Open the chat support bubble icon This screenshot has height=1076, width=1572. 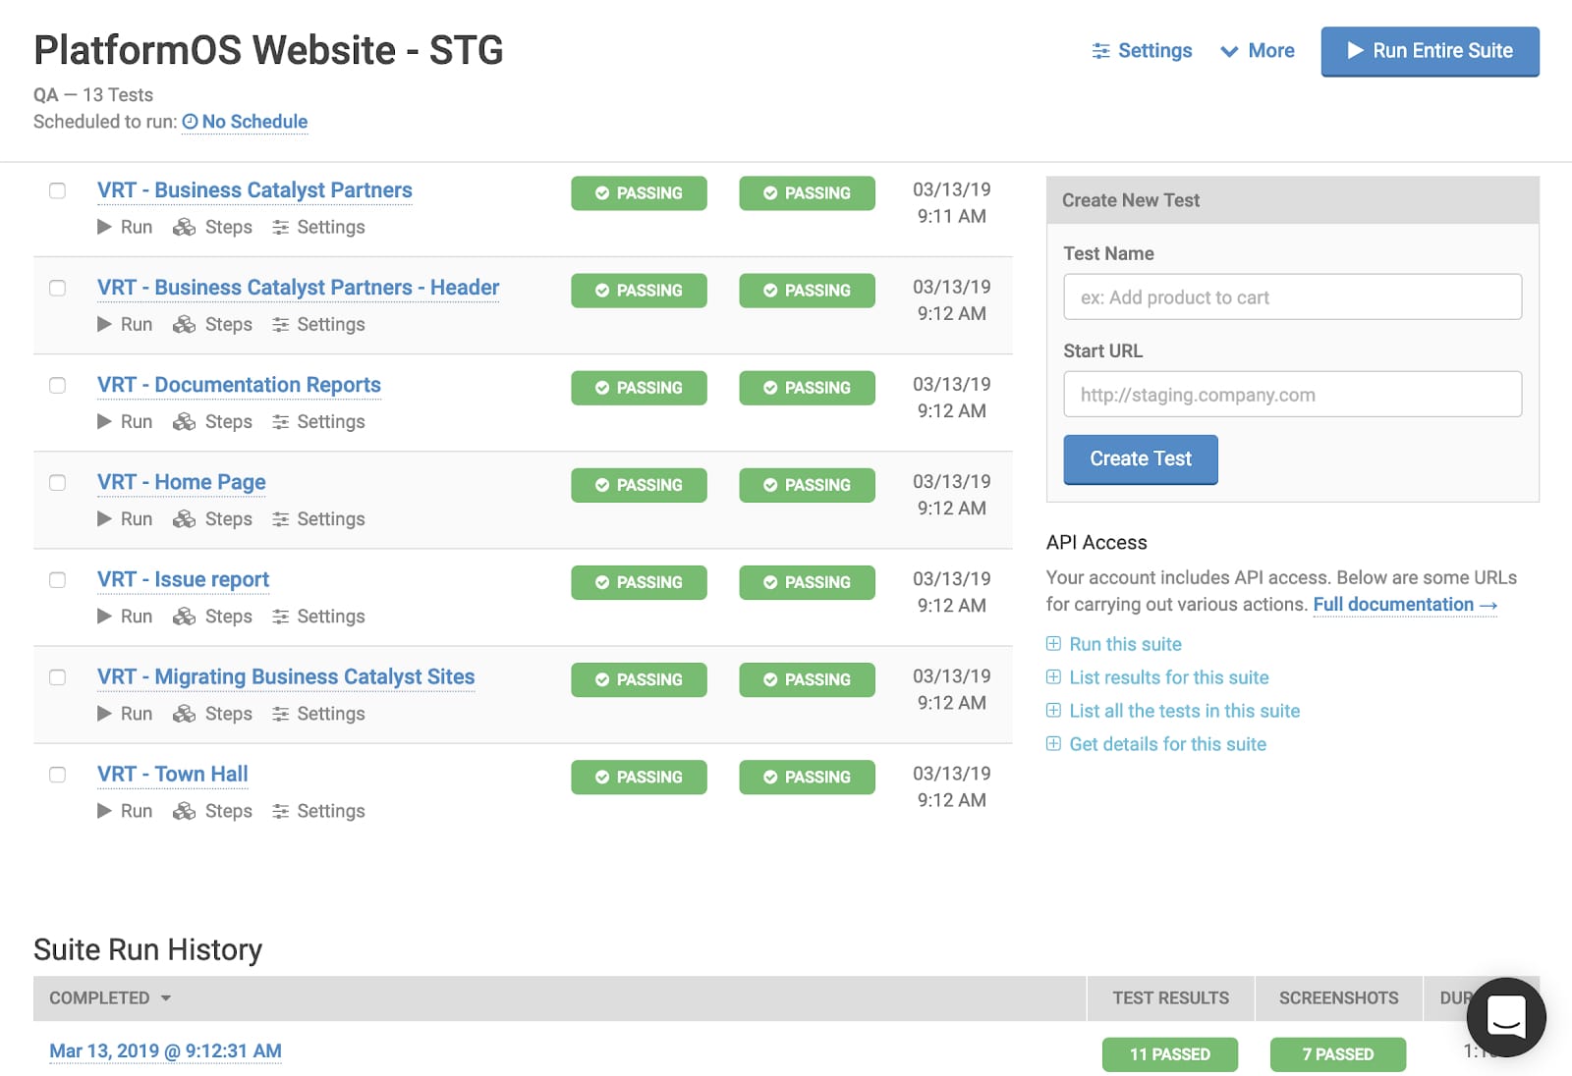coord(1505,1017)
